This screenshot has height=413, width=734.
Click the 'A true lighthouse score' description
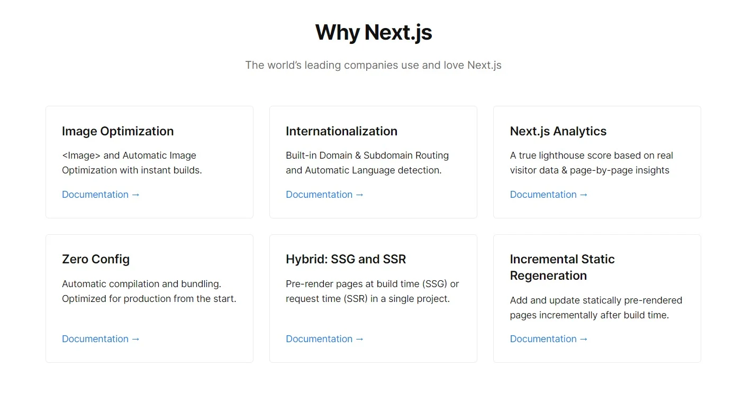pos(592,163)
